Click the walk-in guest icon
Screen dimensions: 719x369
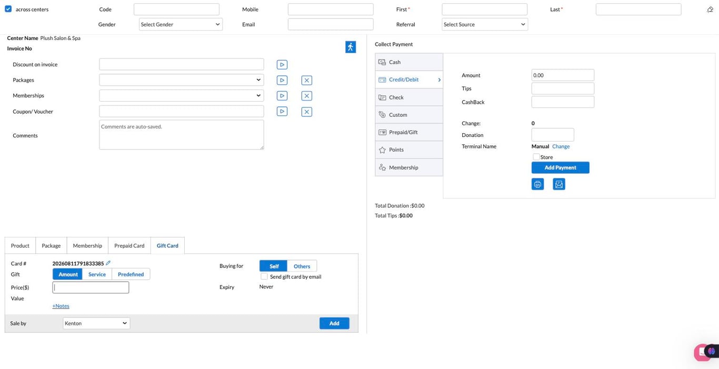coord(351,47)
